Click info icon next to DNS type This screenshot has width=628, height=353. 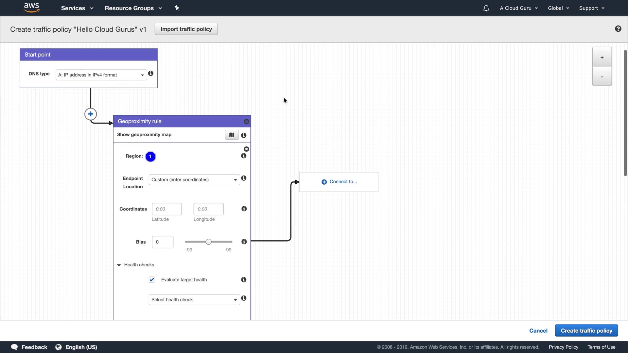[x=151, y=74]
